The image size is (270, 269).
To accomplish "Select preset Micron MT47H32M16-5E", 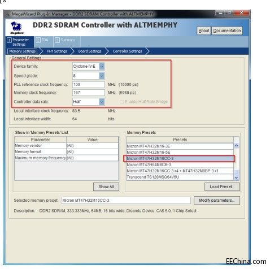I will tap(180, 152).
